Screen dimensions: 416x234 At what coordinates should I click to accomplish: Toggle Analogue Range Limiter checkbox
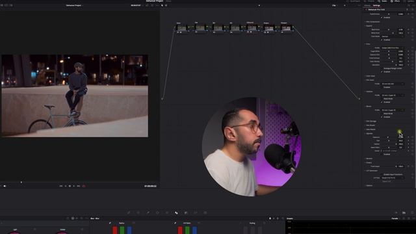tap(382, 68)
